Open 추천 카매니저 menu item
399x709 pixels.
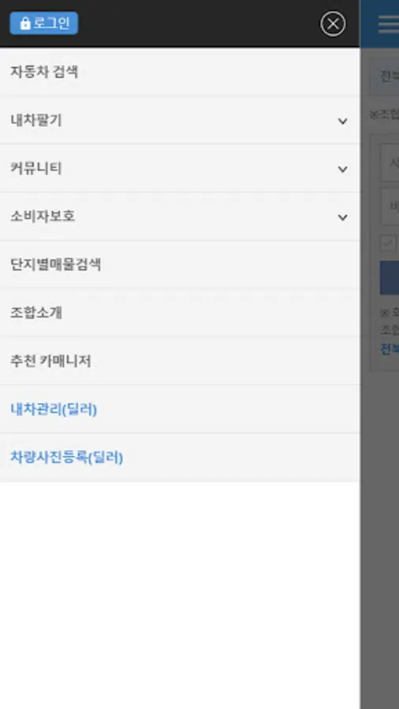point(180,362)
